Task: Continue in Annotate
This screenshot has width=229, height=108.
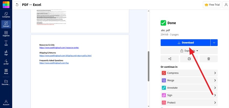Action: pyautogui.click(x=189, y=88)
